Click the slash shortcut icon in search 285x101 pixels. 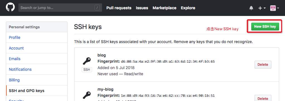[97, 8]
